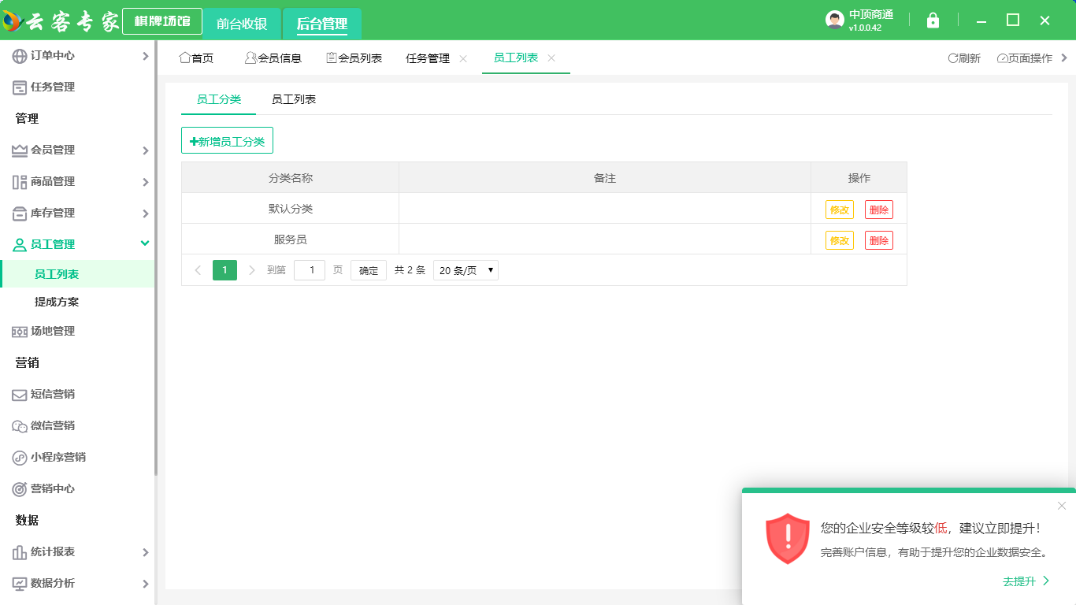This screenshot has width=1076, height=605.
Task: Click the 微信营销 chat icon
Action: [20, 426]
